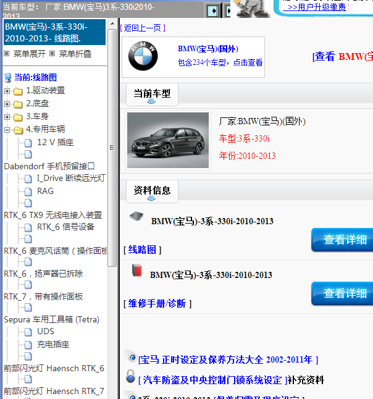Image resolution: width=373 pixels, height=399 pixels.
Task: Click the scroll-up arrow of tree panel
Action: point(112,23)
